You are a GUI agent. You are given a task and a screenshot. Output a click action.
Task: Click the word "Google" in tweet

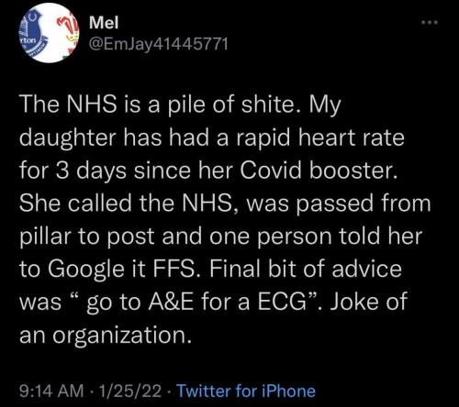(86, 270)
